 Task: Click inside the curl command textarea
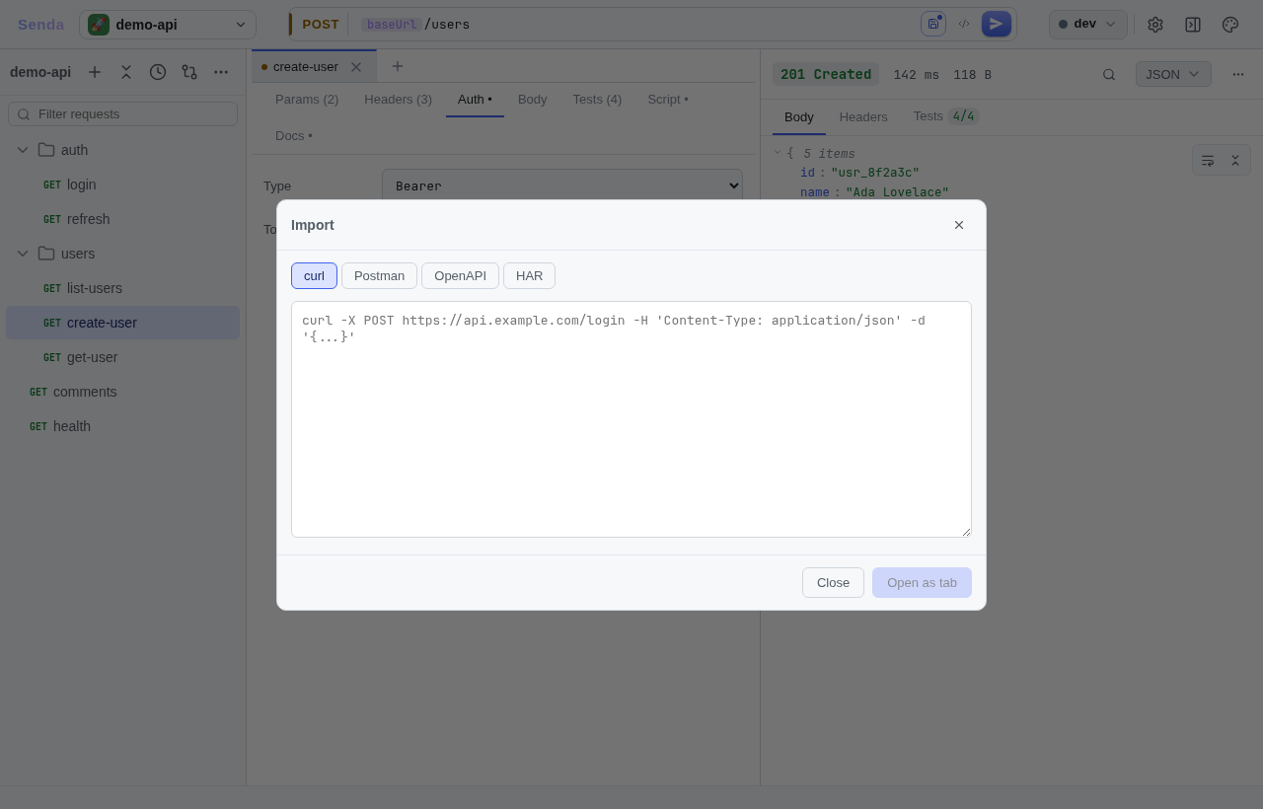point(631,419)
